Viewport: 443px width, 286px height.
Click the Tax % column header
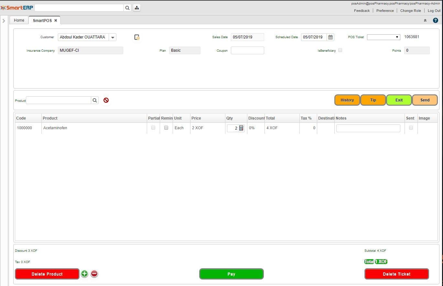point(308,118)
